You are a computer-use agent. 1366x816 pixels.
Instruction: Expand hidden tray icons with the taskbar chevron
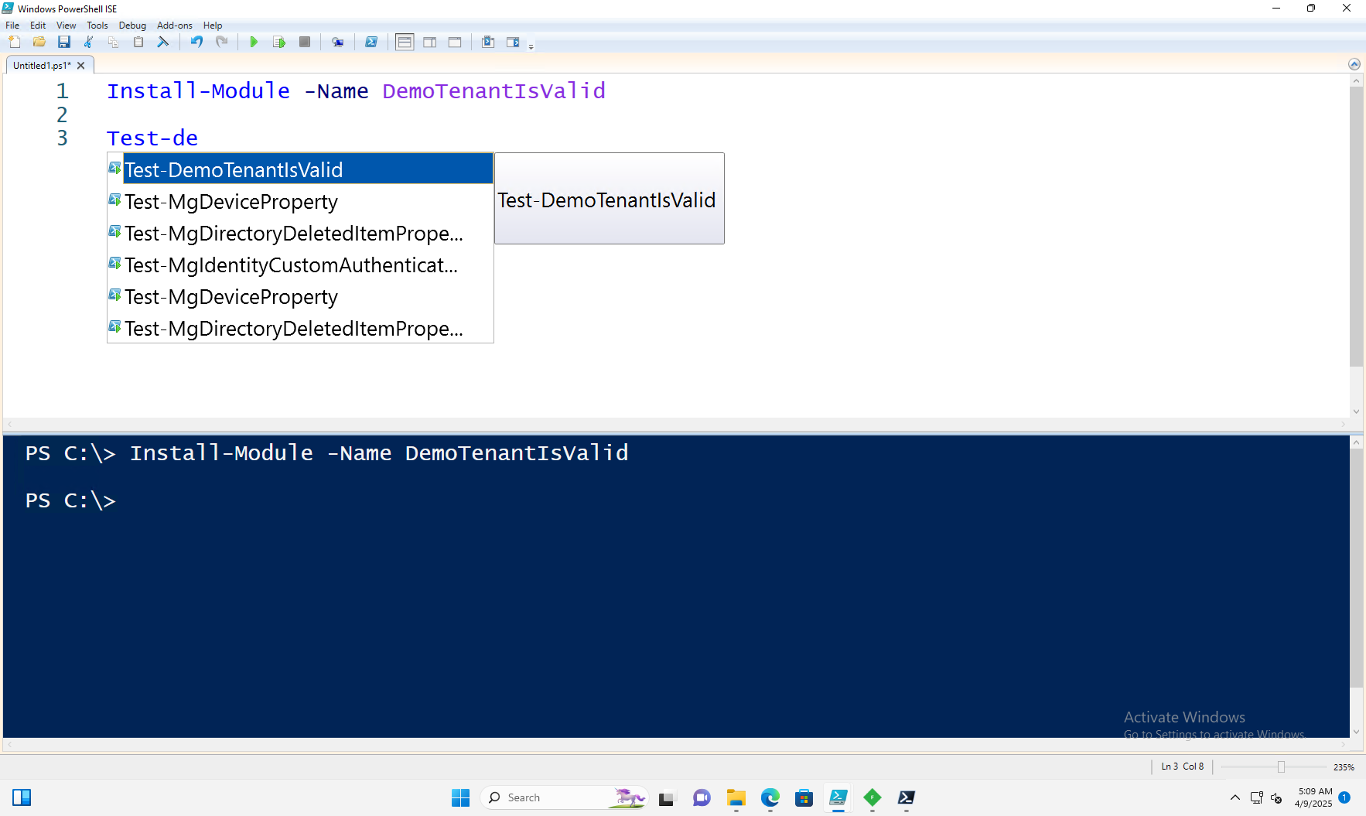pos(1235,797)
